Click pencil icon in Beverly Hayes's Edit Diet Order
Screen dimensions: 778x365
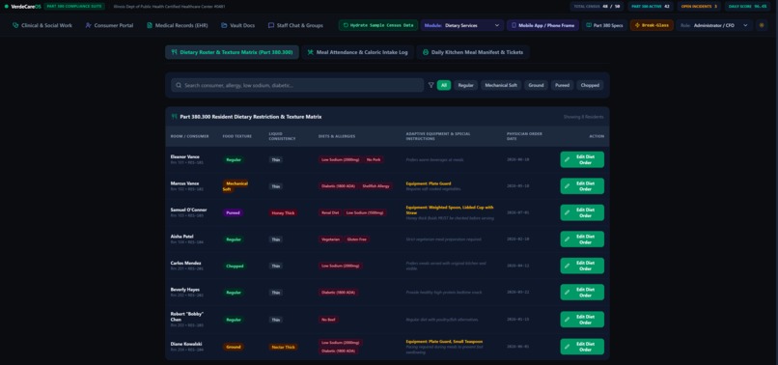568,293
